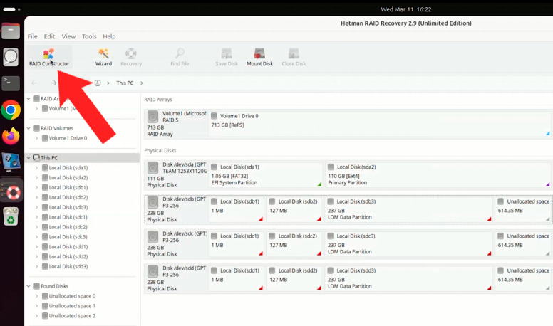This screenshot has width=553, height=326.
Task: Open the View menu
Action: point(68,36)
